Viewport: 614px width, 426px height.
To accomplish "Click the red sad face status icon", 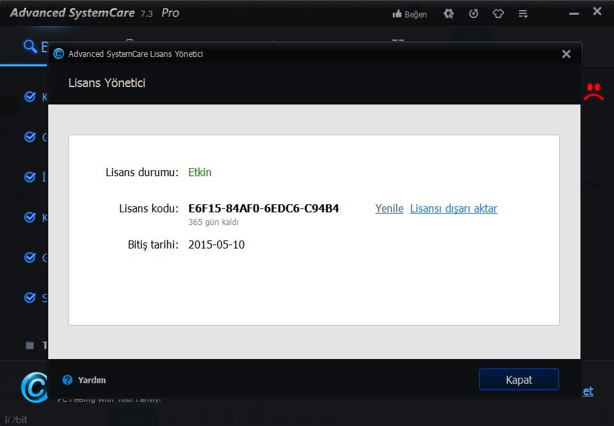I will (593, 92).
